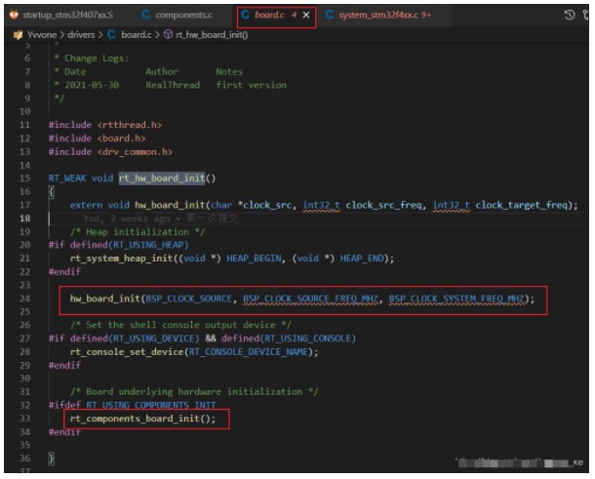Viewport: 595px width, 479px height.
Task: Click the C file icon on board.c tab
Action: (245, 16)
